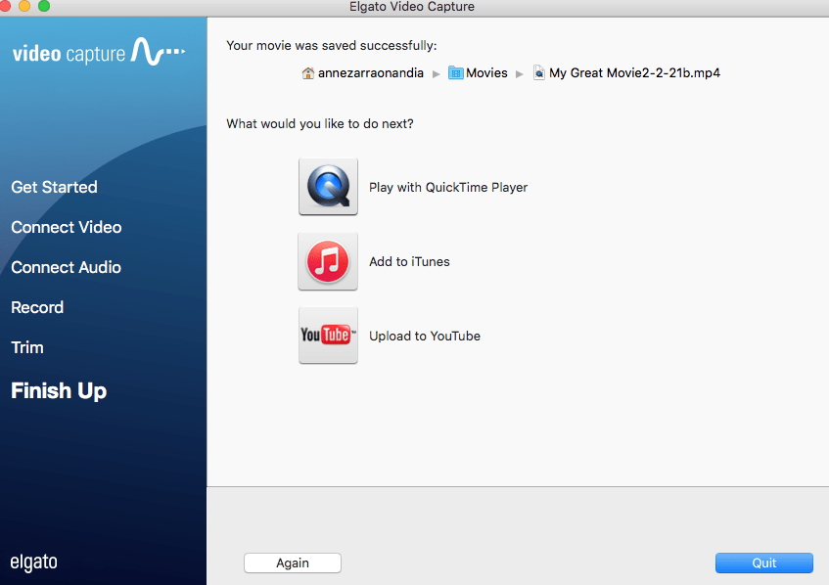Viewport: 829px width, 585px height.
Task: Switch to the Record step
Action: [x=37, y=307]
